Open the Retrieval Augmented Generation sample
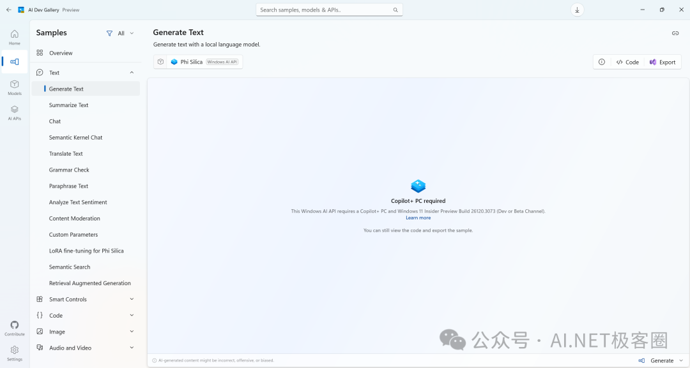This screenshot has height=368, width=690. click(x=86, y=283)
